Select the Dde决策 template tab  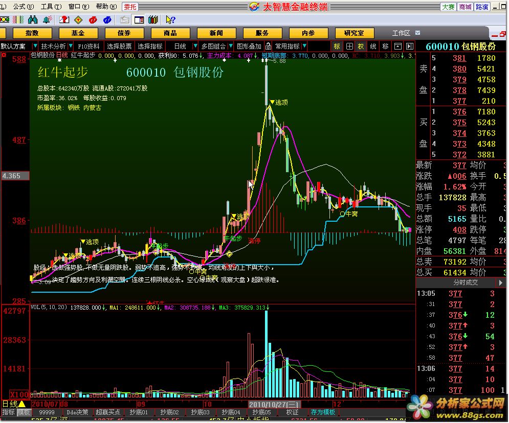77,412
